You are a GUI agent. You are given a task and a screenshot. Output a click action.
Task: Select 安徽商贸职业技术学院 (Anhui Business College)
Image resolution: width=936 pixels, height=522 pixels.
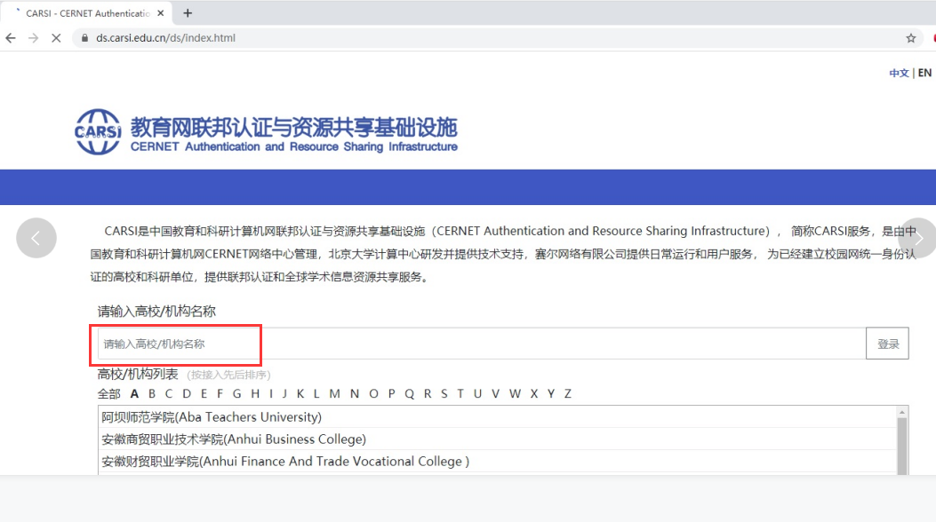tap(497, 439)
